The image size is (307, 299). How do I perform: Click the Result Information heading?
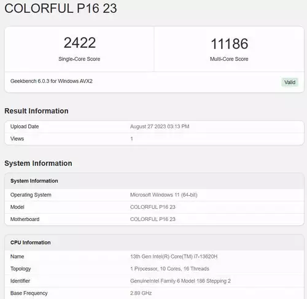click(x=36, y=111)
